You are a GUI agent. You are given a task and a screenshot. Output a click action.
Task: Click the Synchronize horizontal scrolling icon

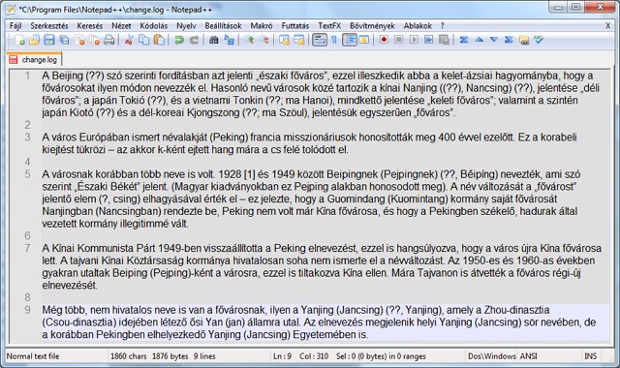[299, 40]
